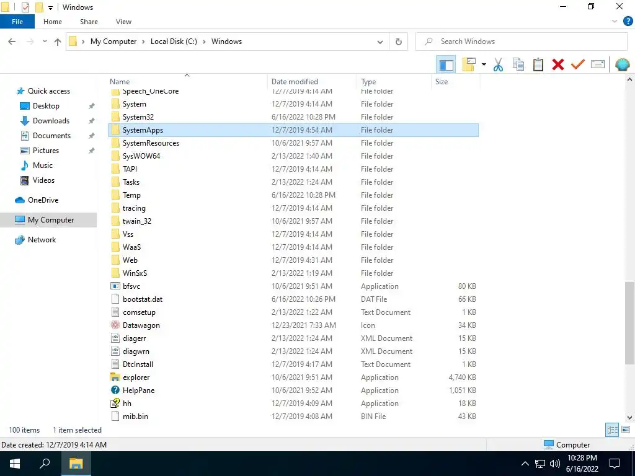Image resolution: width=635 pixels, height=476 pixels.
Task: Open Videos in the navigation pane
Action: tap(43, 180)
